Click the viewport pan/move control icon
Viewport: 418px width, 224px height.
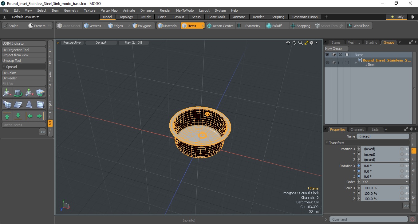(288, 43)
